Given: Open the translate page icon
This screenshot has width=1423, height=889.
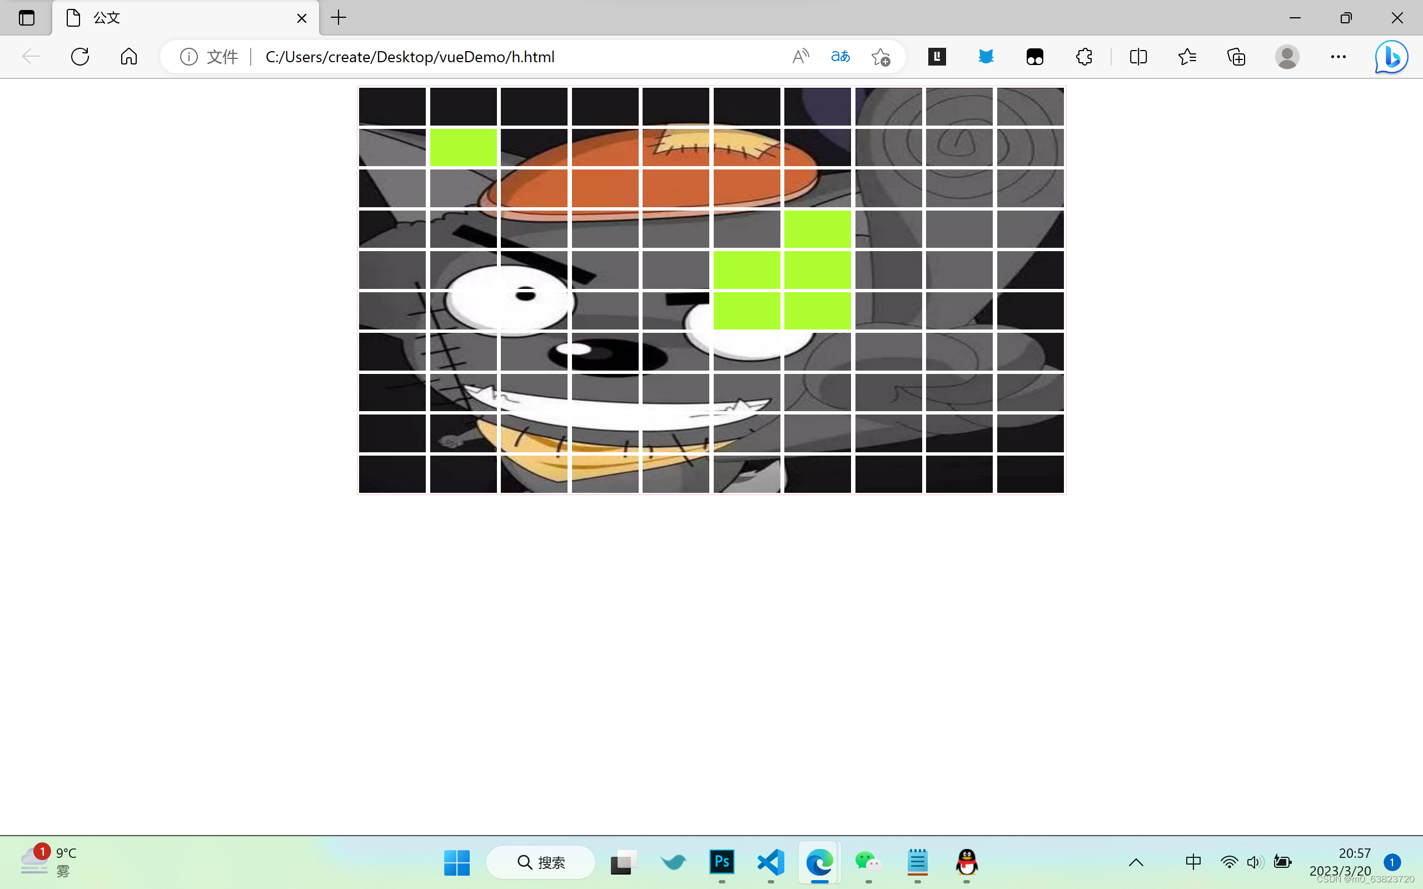Looking at the screenshot, I should [840, 57].
